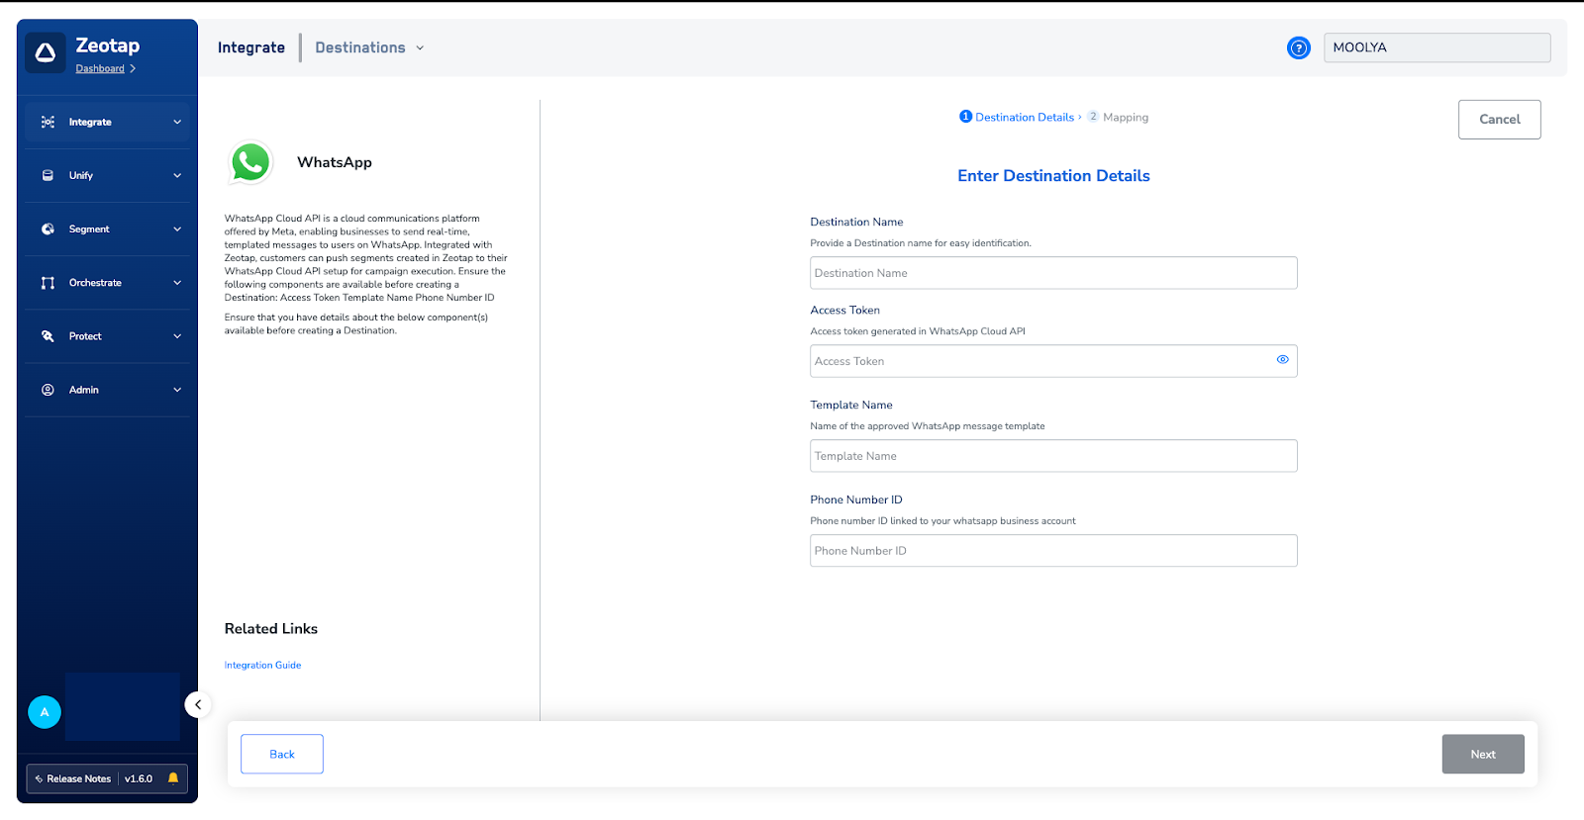The image size is (1584, 820).
Task: Open Release Notes in sidebar footer
Action: click(x=73, y=779)
